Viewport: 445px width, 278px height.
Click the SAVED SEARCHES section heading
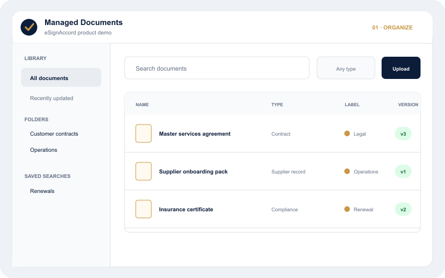pos(47,176)
